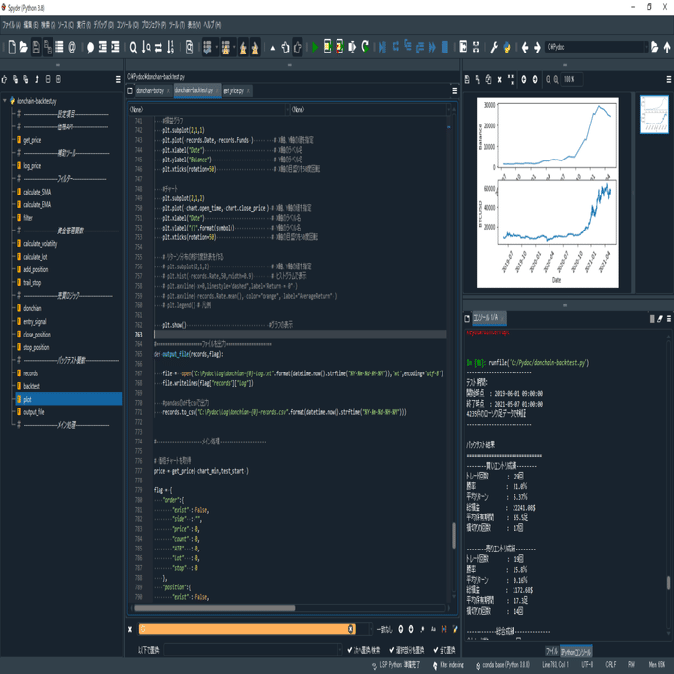Screen dimensions: 674x674
Task: Click the @ symbol finder icon
Action: 72,47
